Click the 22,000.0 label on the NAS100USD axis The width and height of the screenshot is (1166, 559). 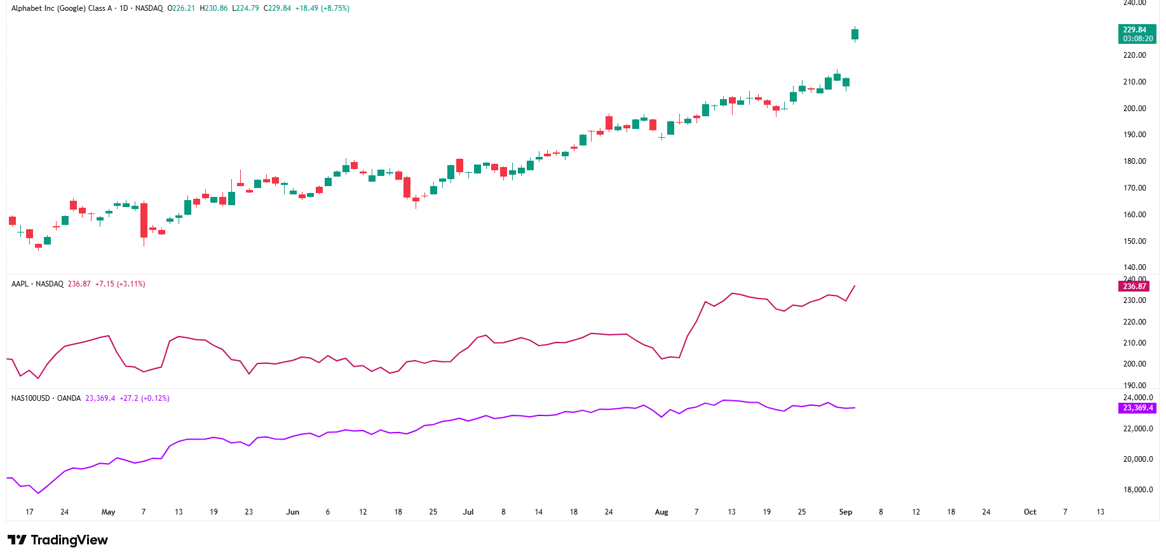(1137, 429)
